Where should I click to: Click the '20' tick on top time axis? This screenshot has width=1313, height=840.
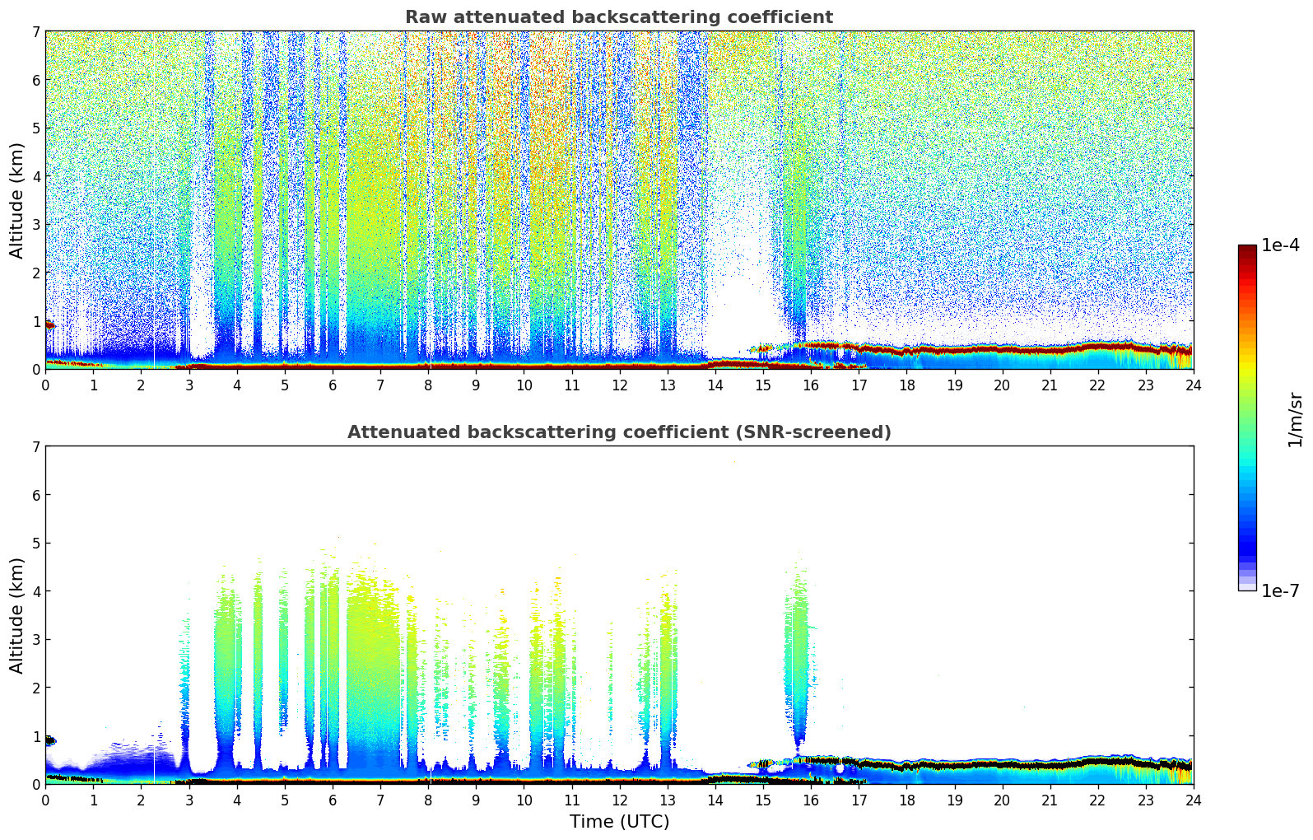[1002, 385]
